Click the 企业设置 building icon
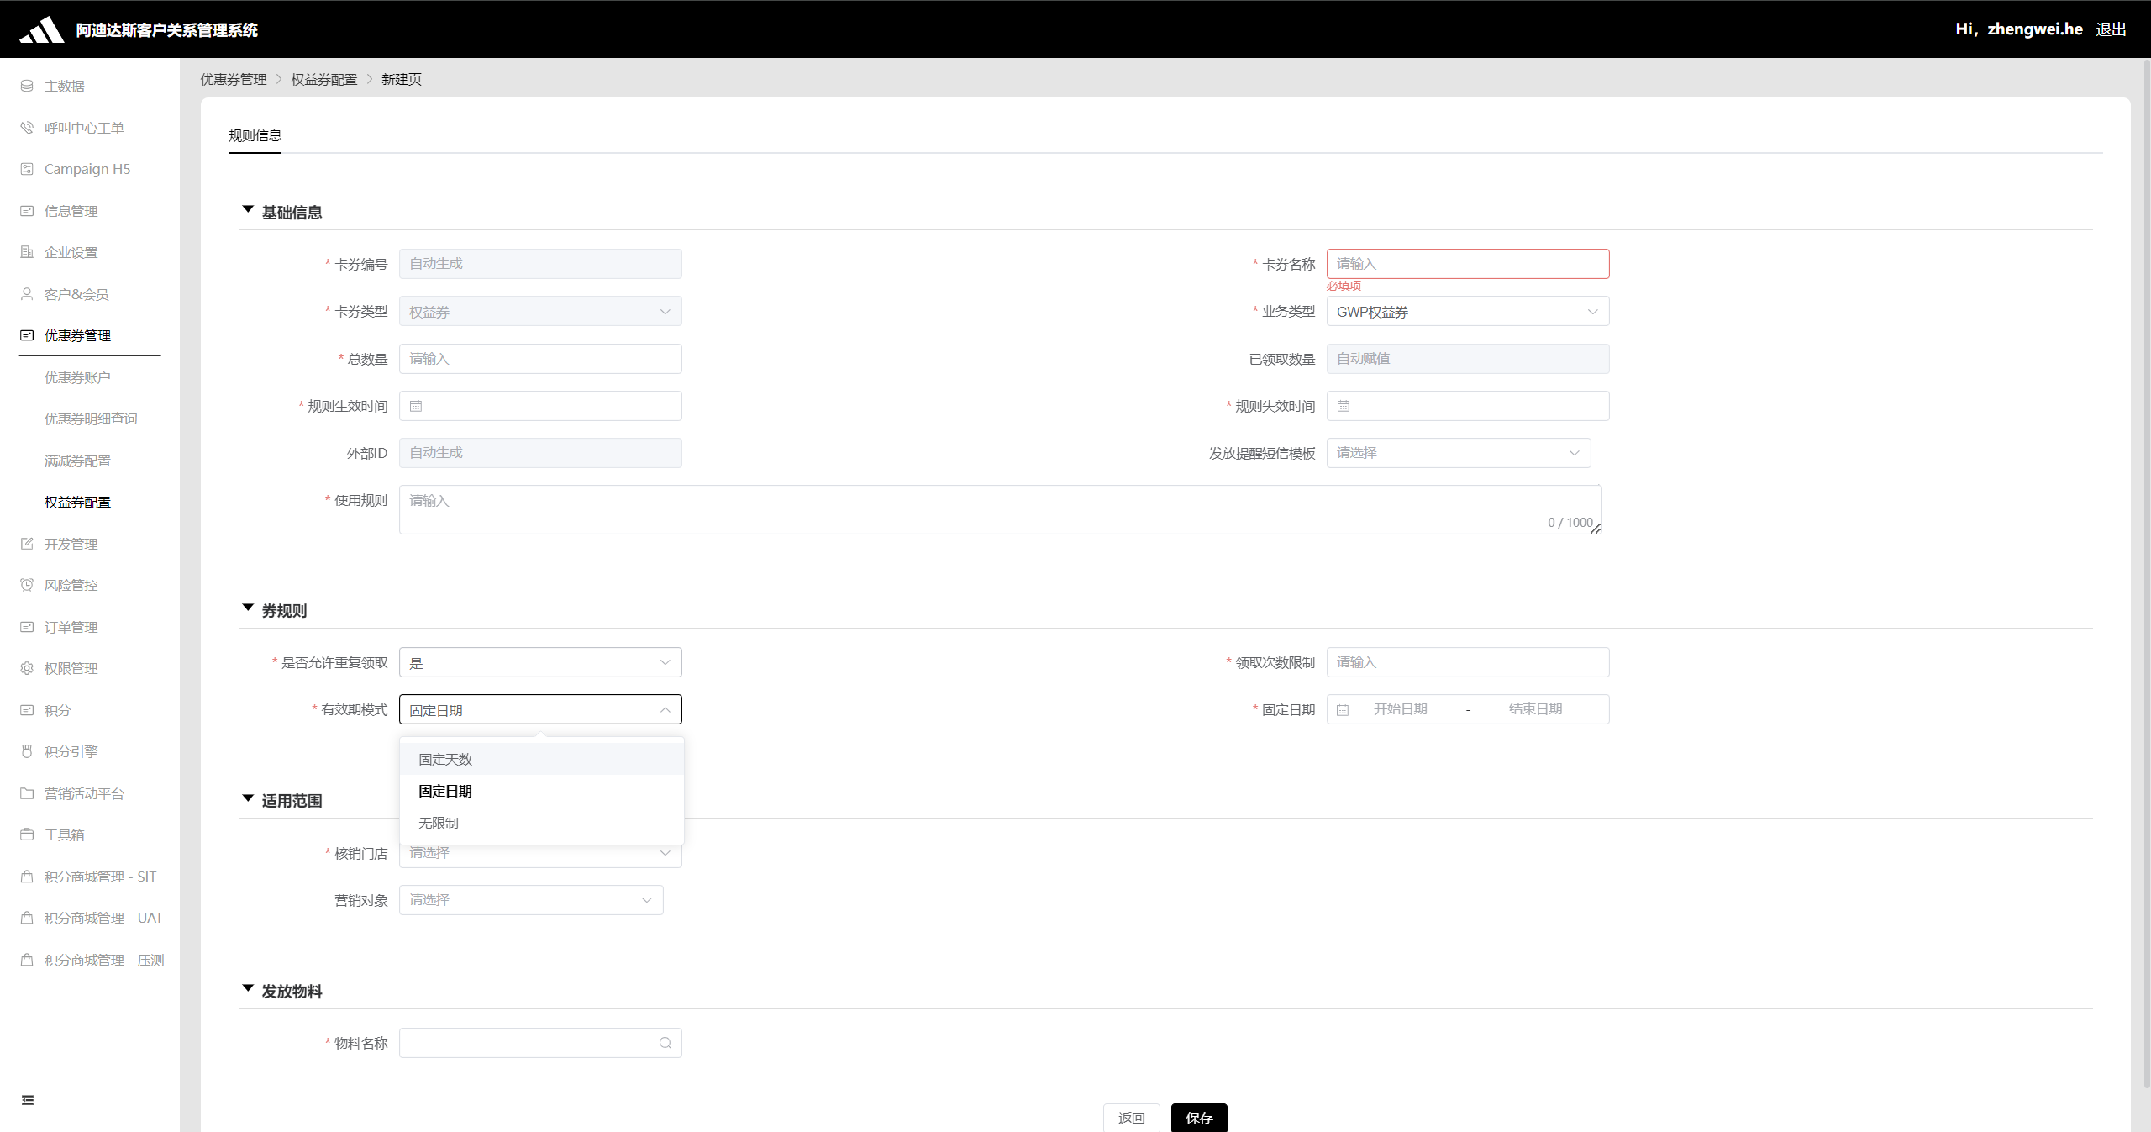Viewport: 2151px width, 1132px height. pyautogui.click(x=27, y=252)
